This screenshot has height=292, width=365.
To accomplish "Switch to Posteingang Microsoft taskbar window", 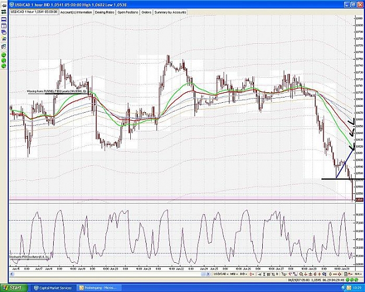I will tap(99, 288).
